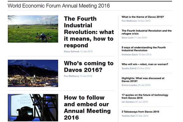183x122 pixels.
Task: Visit author Klaus Schwab's profile
Action: tap(71, 51)
